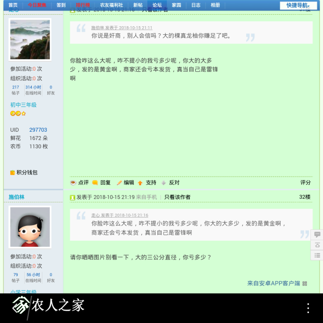This screenshot has width=323, height=323.
Task: Click the 只看该作者 link on floor 32
Action: click(x=177, y=197)
